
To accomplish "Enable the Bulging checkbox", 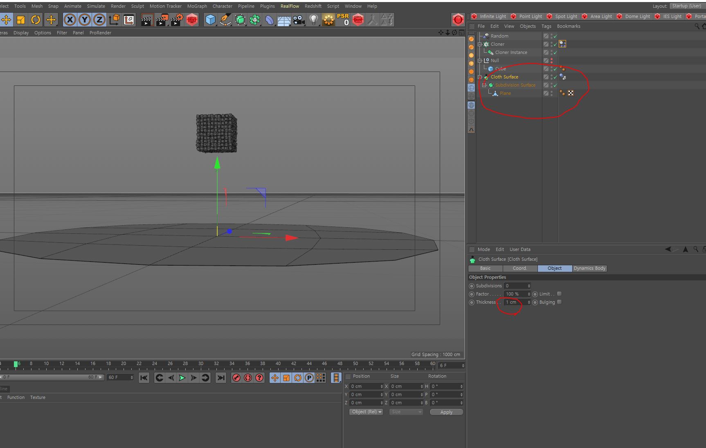I will click(x=559, y=302).
